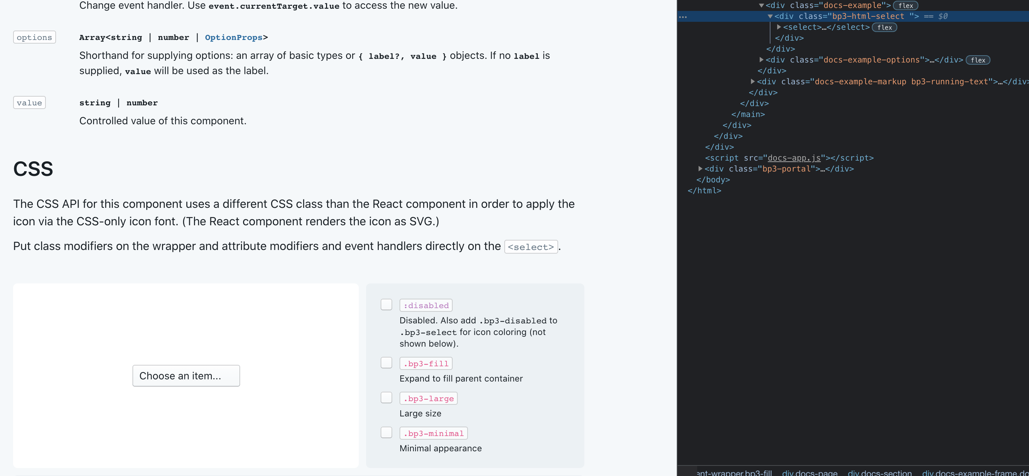Click the OptionProps link in the props table
This screenshot has width=1029, height=476.
point(233,37)
